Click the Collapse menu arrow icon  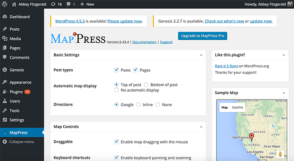(x=5, y=141)
